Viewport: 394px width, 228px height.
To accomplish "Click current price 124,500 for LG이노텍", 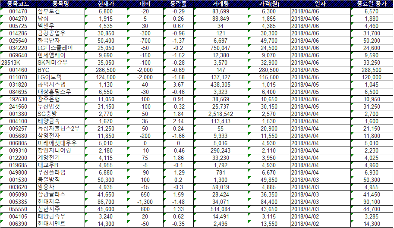I will click(106, 77).
